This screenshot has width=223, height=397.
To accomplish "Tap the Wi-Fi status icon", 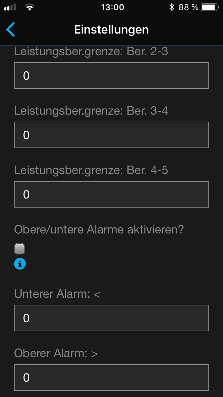I will point(30,7).
